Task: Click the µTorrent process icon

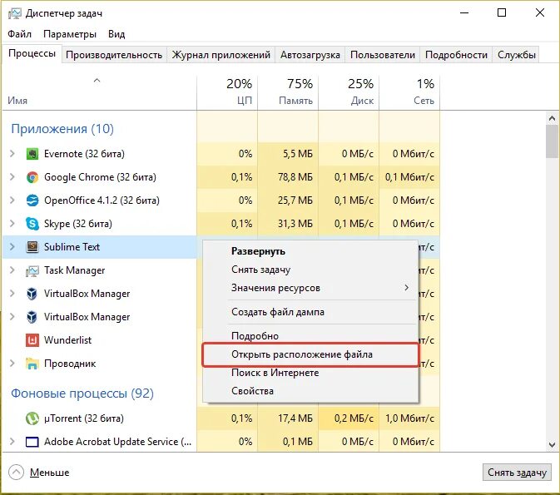Action: 32,418
